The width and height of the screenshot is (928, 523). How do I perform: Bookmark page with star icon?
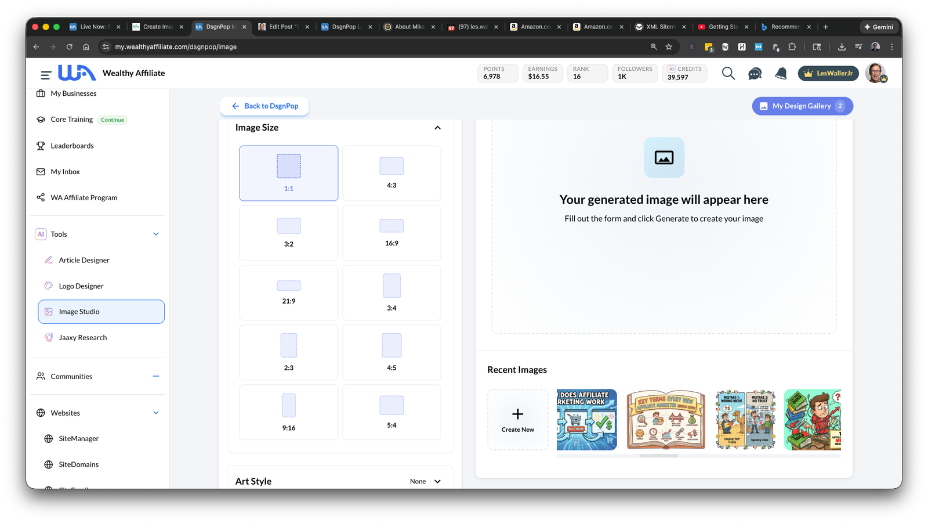pos(669,47)
